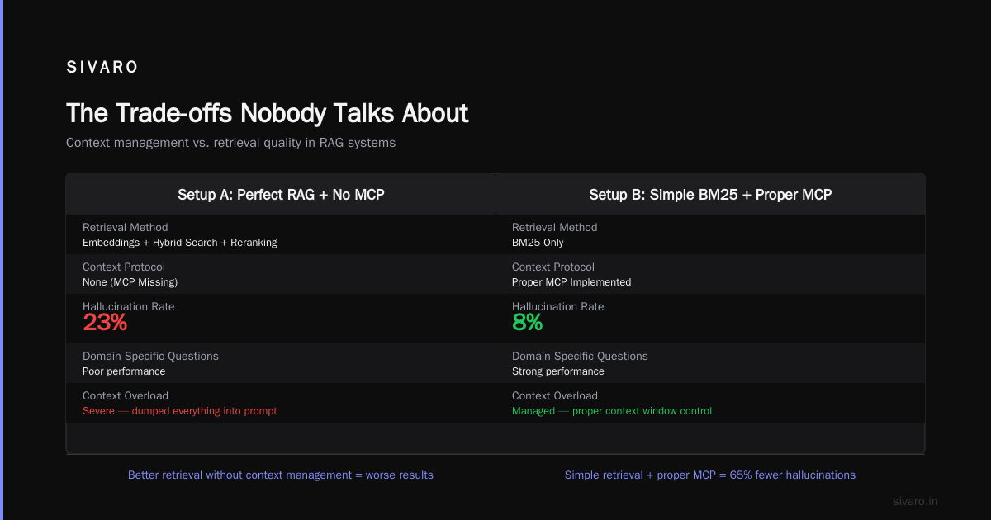Click Setup A 'Hallucination Rate' label
This screenshot has width=991, height=520.
pyautogui.click(x=129, y=306)
